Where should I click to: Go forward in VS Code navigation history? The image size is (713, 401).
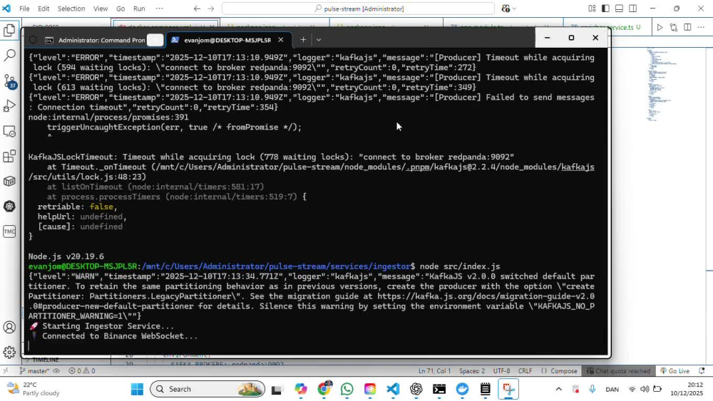point(210,9)
